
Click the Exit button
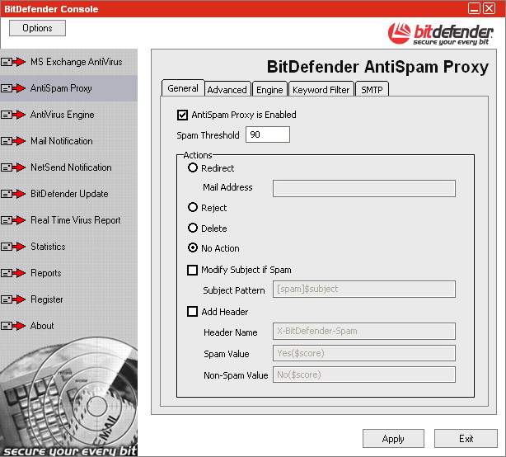click(x=466, y=439)
